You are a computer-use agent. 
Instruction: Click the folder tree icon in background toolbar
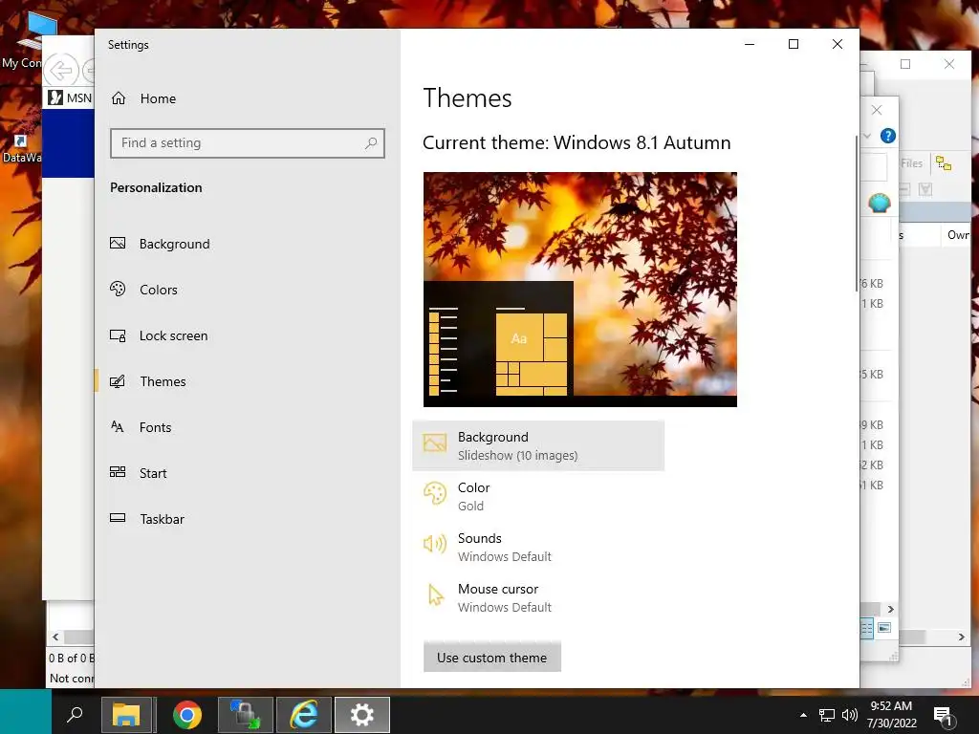coord(944,163)
